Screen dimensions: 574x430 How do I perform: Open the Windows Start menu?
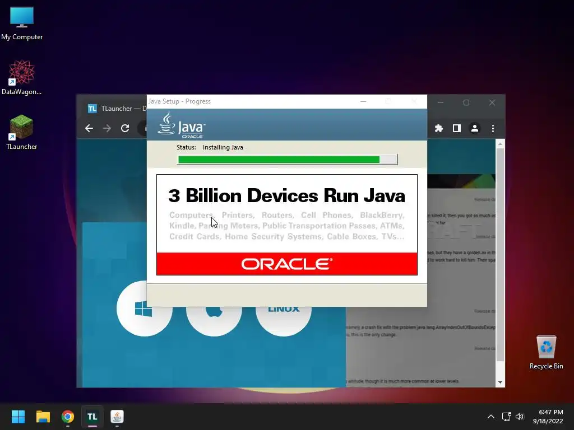click(x=18, y=417)
